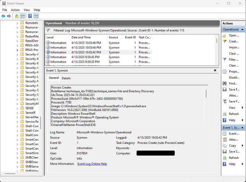Select the RetailDem tree item
Viewport: 246px width, 182px height.
tap(32, 41)
